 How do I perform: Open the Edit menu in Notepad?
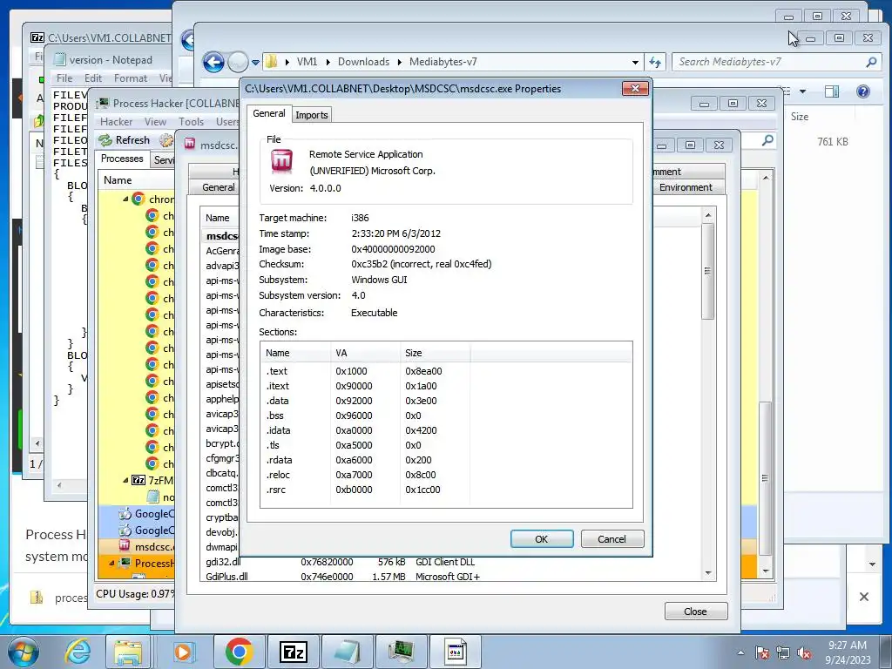click(92, 78)
